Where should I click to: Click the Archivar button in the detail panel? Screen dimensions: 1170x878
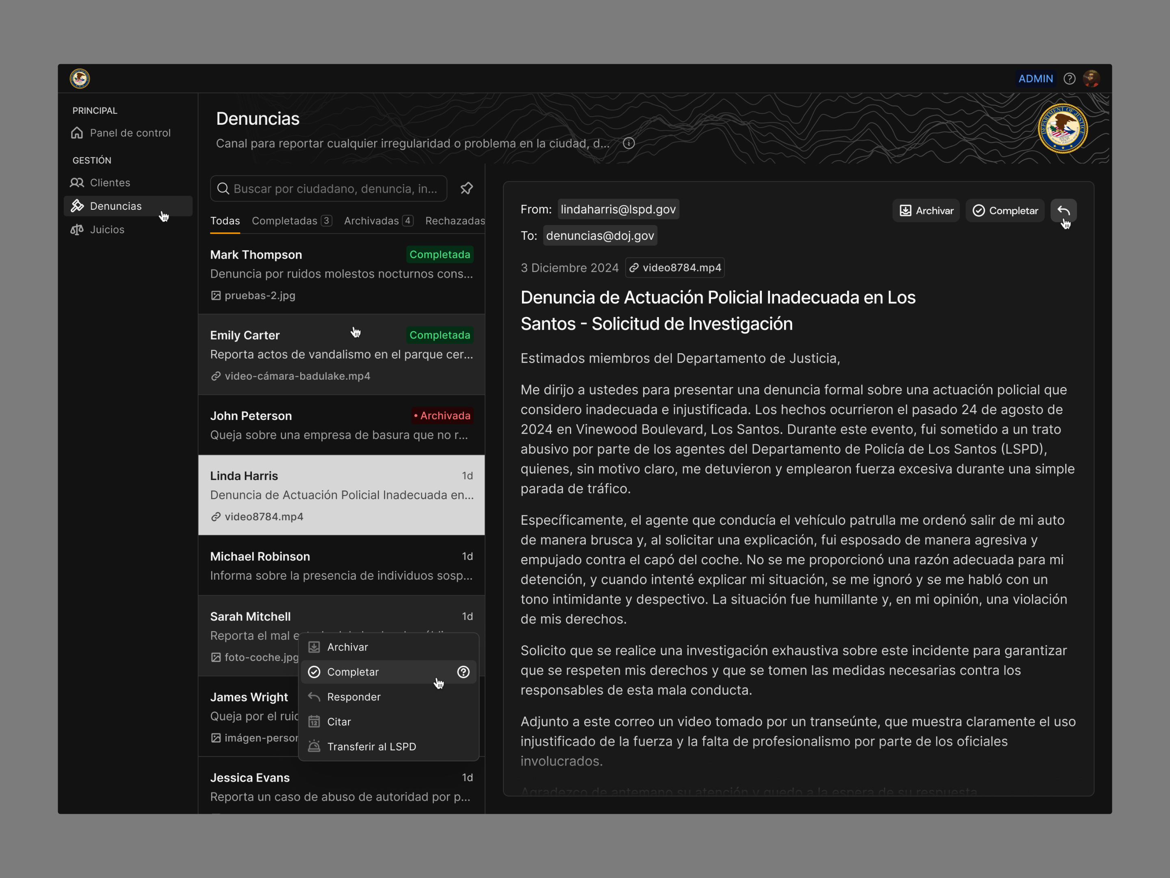tap(926, 211)
